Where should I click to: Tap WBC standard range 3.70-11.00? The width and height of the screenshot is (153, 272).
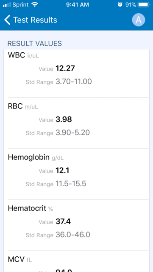point(74,82)
